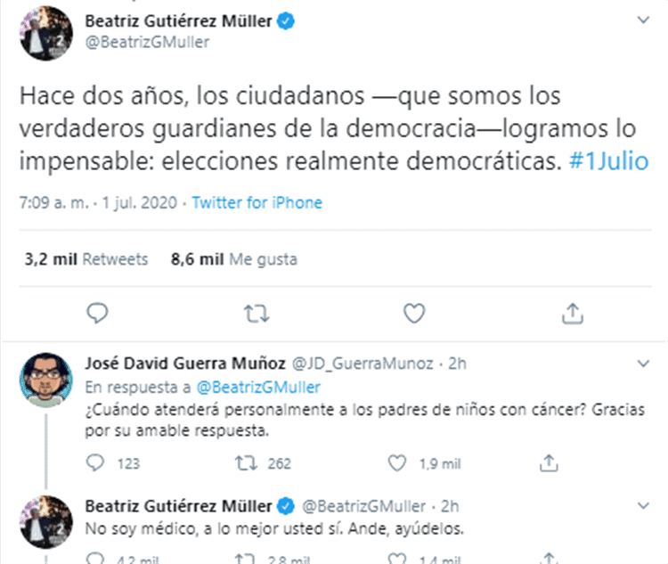Open Beatriz Gutiérrez Müller's top profile photo

(45, 33)
